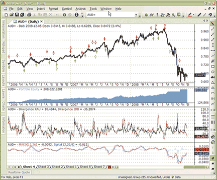
Task: Open the Layouts side panel tab
Action: [4, 80]
